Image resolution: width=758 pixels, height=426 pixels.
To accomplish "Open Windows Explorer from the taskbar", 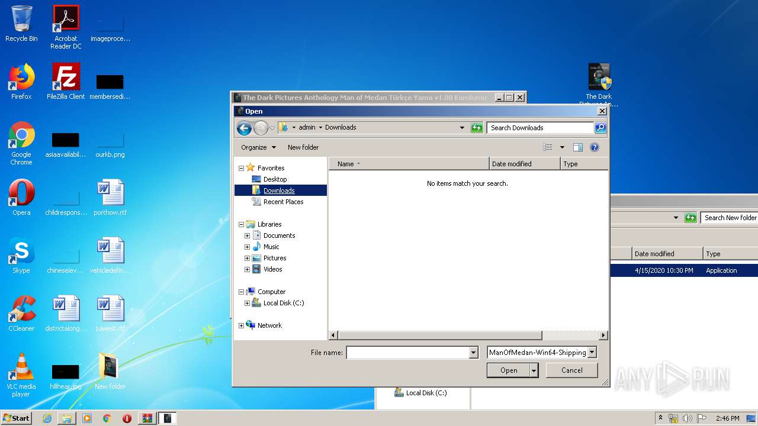I will 67,418.
